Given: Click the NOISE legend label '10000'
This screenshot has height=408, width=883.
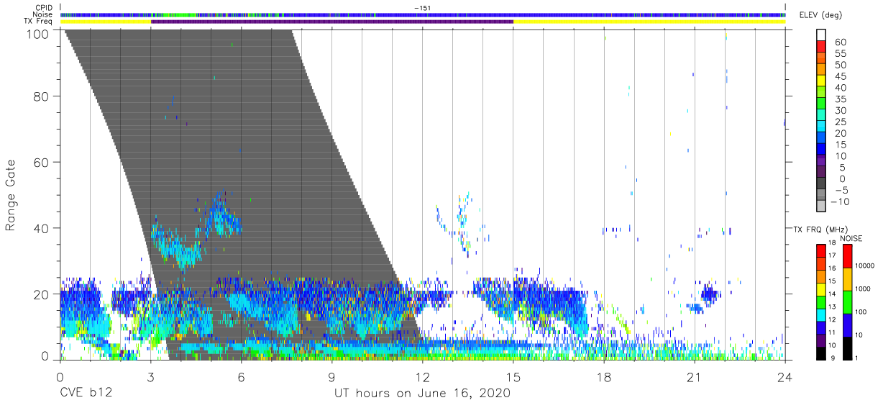Looking at the screenshot, I should (865, 266).
